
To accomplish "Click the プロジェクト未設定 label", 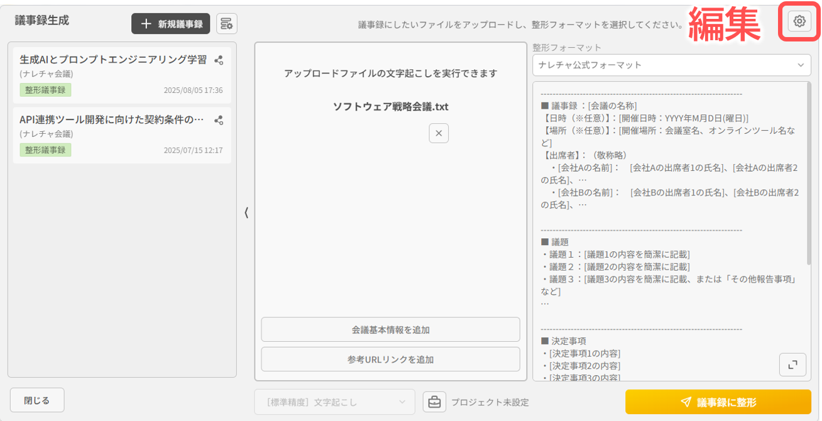I will tap(489, 402).
